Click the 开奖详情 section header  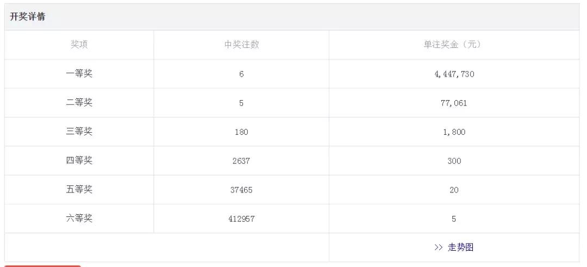(27, 17)
